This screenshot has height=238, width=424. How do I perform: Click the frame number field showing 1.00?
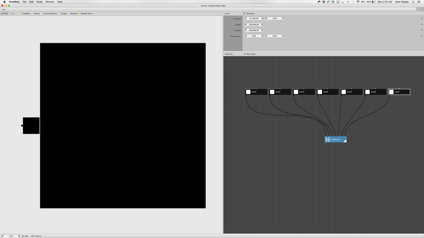pyautogui.click(x=11, y=236)
